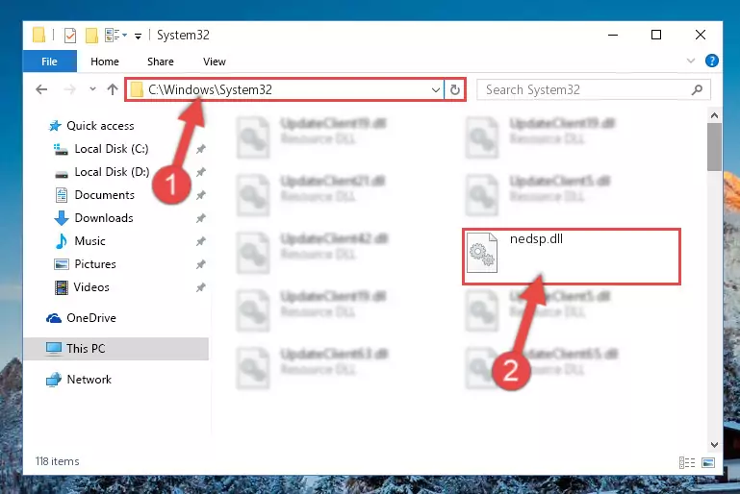Click the scrollbar down arrow
This screenshot has width=740, height=494.
point(714,445)
